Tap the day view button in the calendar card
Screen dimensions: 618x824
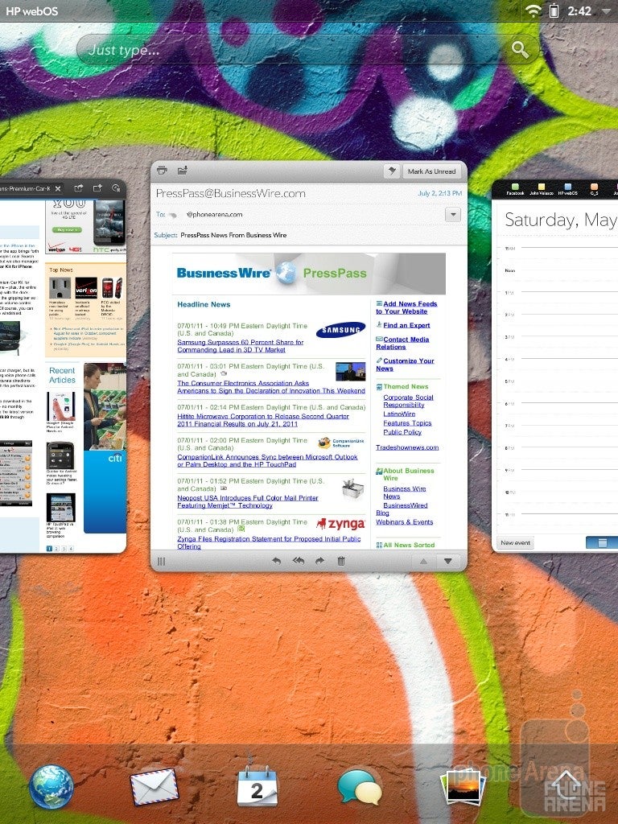pyautogui.click(x=603, y=543)
